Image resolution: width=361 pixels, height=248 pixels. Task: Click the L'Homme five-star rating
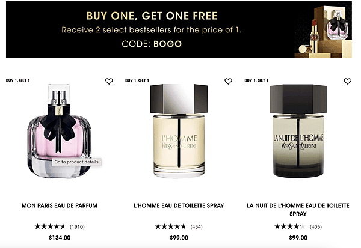coord(170,226)
